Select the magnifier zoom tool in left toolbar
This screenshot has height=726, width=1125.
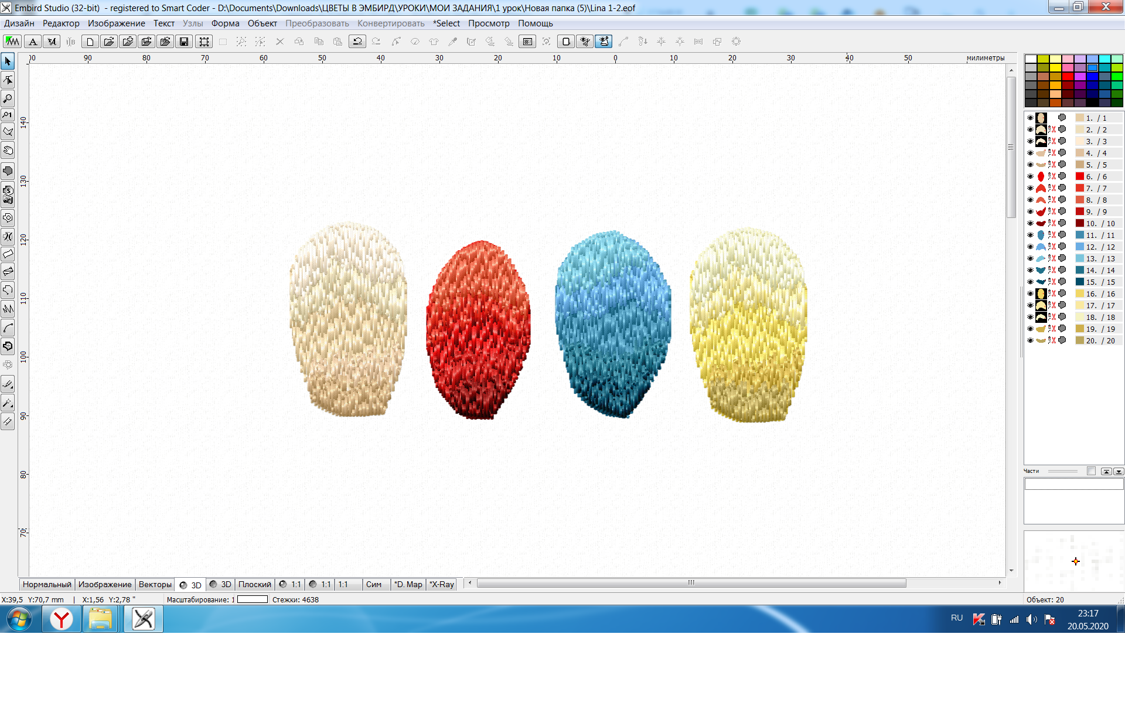click(8, 98)
